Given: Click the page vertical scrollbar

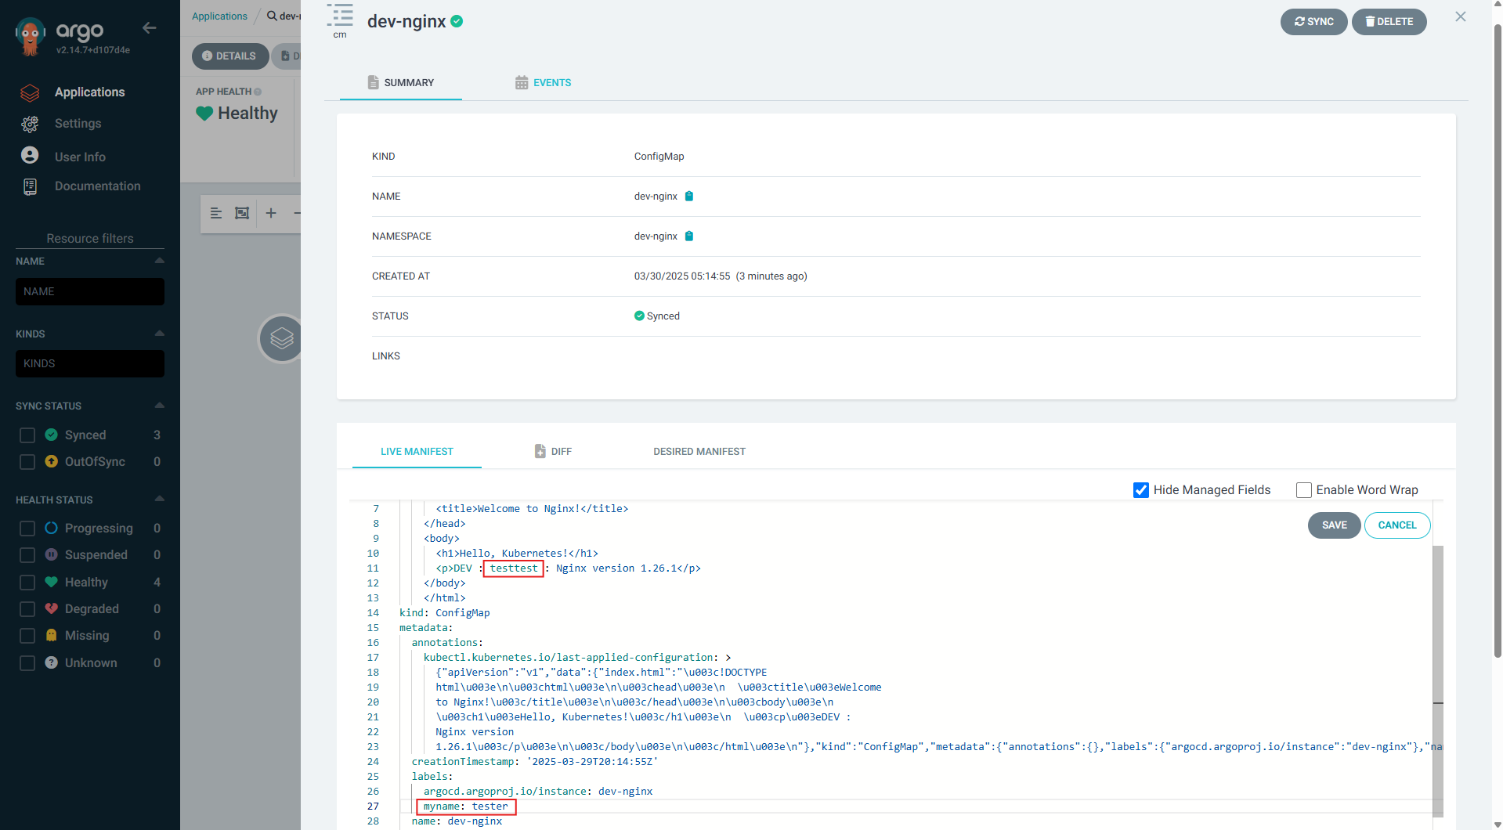Looking at the screenshot, I should tap(1498, 341).
